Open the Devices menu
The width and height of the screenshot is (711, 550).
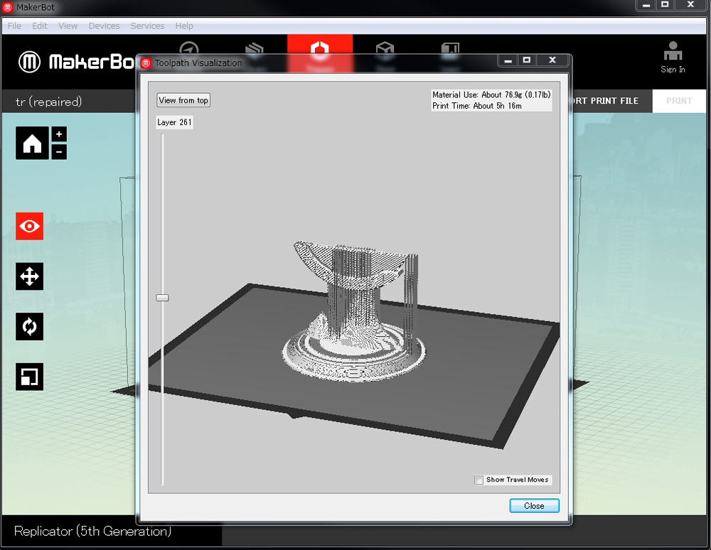[x=105, y=26]
